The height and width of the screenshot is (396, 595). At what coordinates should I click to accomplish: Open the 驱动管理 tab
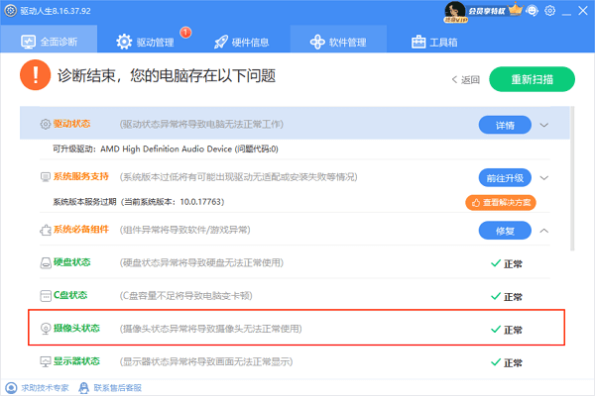[145, 42]
